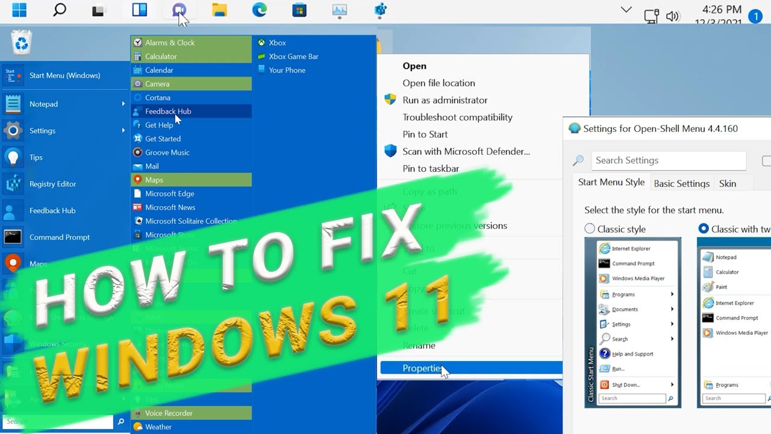Launch Command Prompt from start menu
The height and width of the screenshot is (434, 771).
(65, 237)
